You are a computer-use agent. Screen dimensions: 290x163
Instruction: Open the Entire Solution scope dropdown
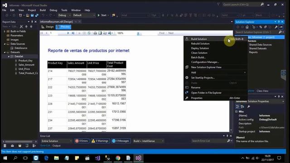click(57, 141)
